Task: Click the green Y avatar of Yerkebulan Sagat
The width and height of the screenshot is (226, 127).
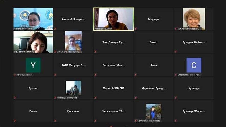Action: [33, 65]
